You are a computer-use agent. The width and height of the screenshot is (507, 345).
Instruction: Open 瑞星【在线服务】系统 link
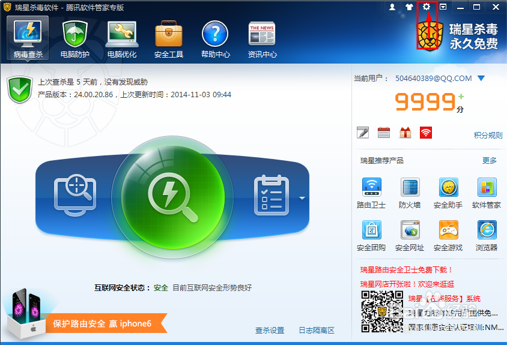(445, 298)
